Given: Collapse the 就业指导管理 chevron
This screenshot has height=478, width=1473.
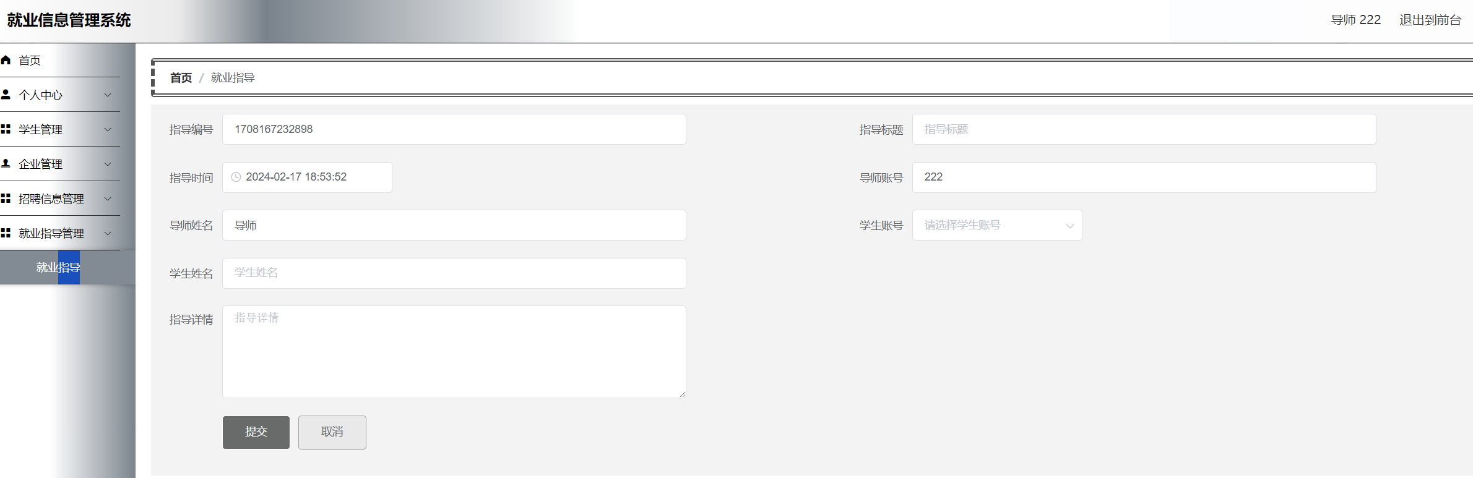Looking at the screenshot, I should tap(108, 233).
